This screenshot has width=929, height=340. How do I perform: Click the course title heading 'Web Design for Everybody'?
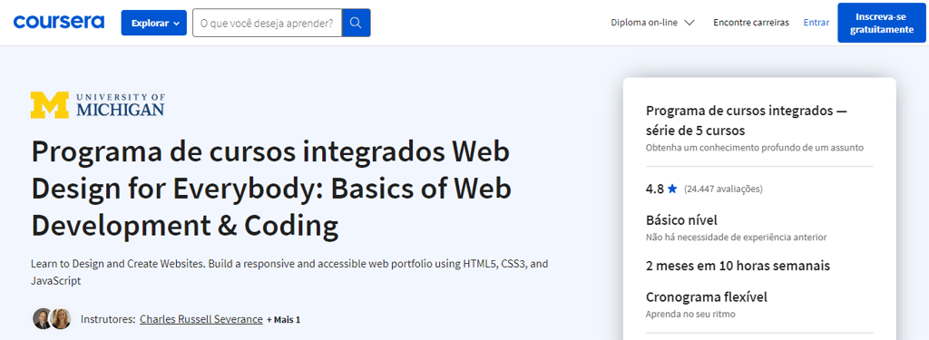point(271,189)
